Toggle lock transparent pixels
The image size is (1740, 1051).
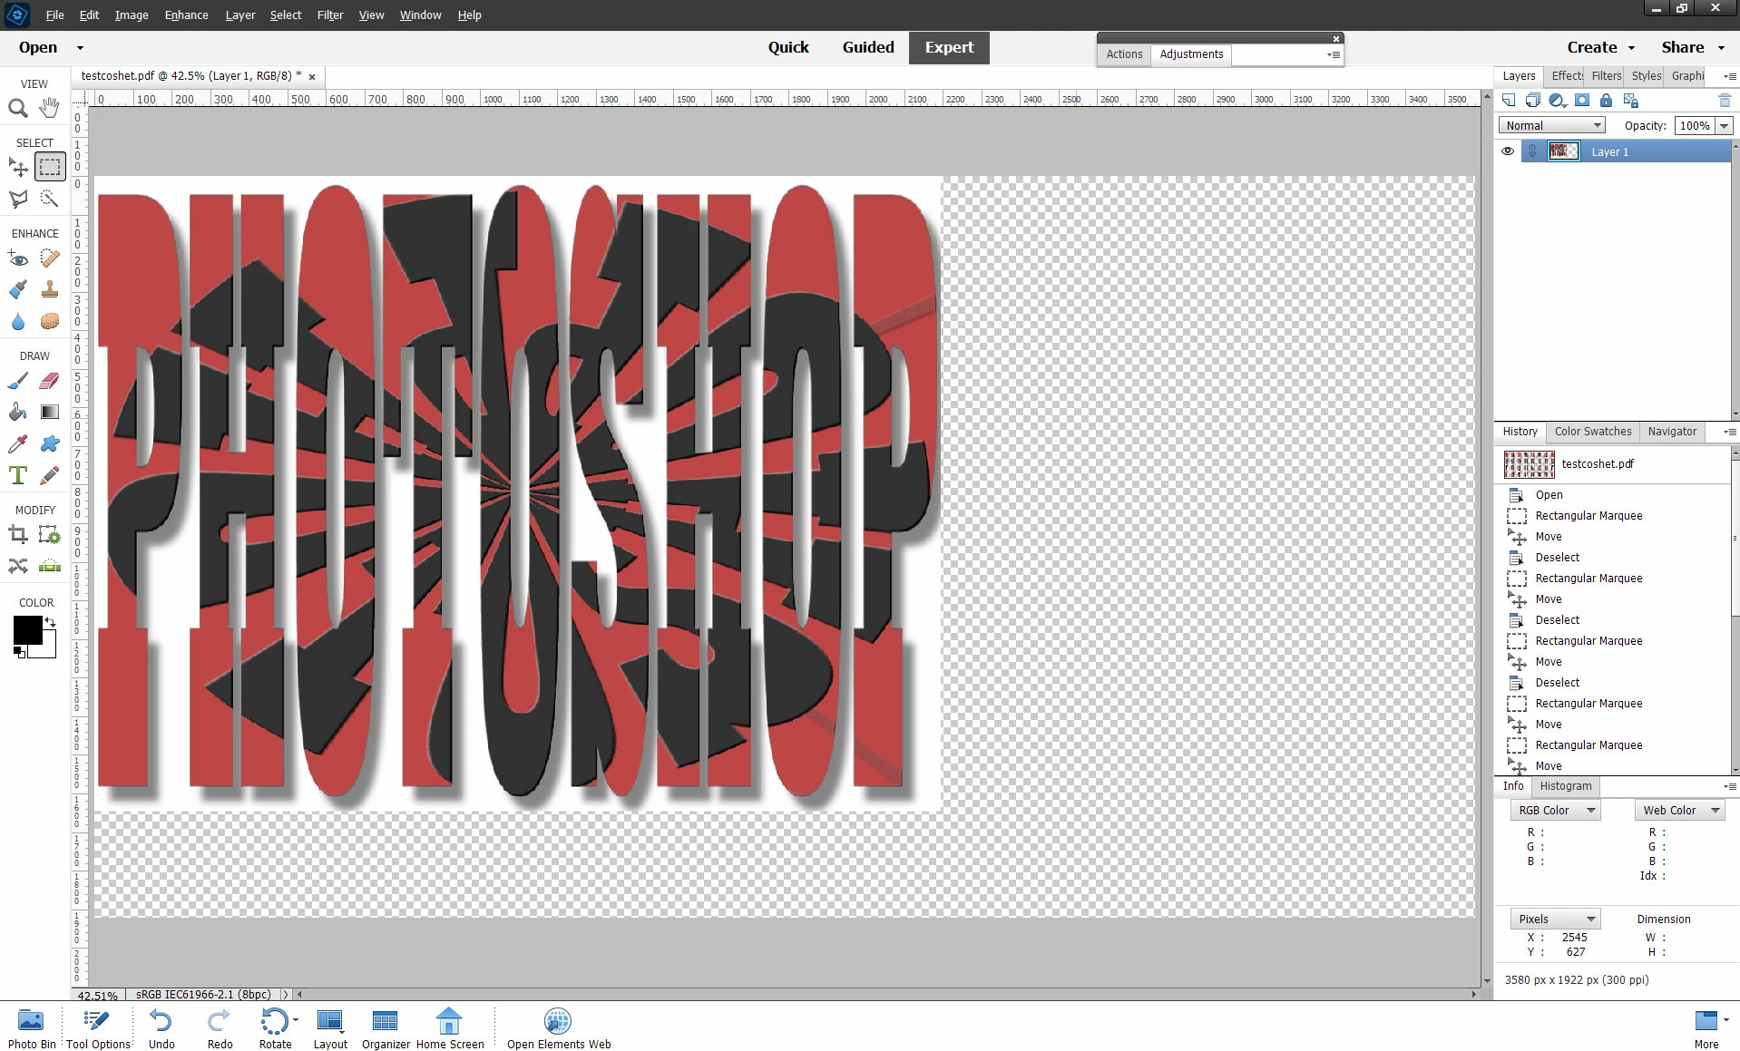(1631, 101)
